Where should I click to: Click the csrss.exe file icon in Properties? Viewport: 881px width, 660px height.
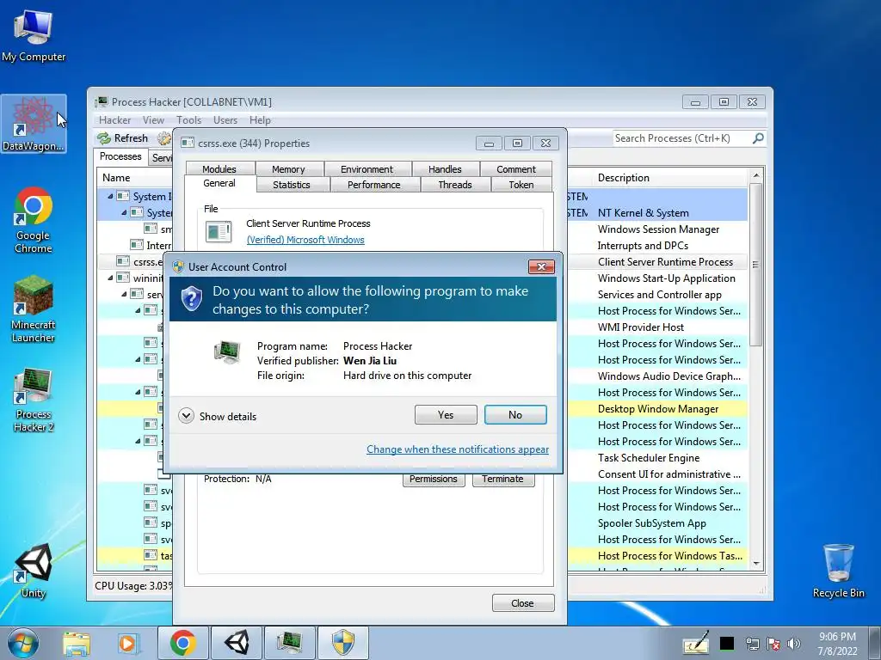[x=219, y=231]
